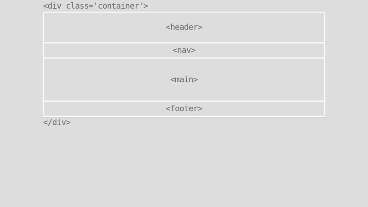This screenshot has width=368, height=207.
Task: Click the word div in the opening tag
Action: (x=54, y=6)
